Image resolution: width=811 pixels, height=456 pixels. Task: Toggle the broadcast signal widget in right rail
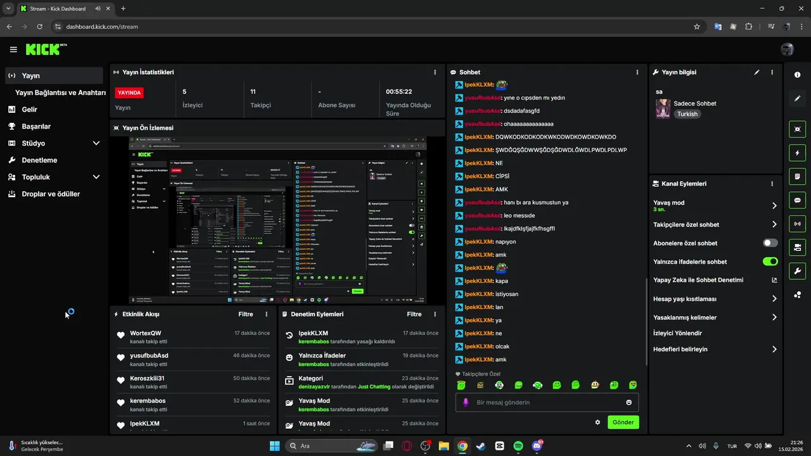coord(798,223)
